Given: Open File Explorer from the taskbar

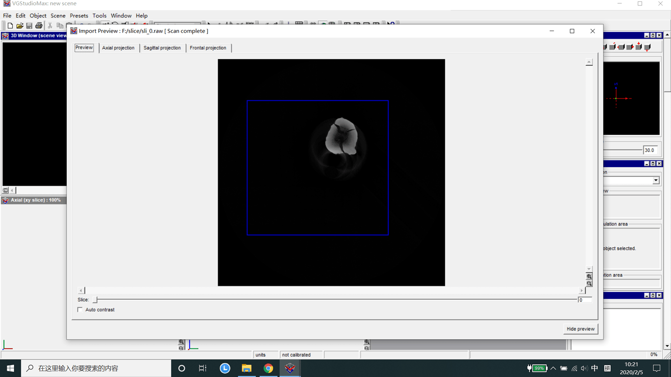Looking at the screenshot, I should click(247, 368).
